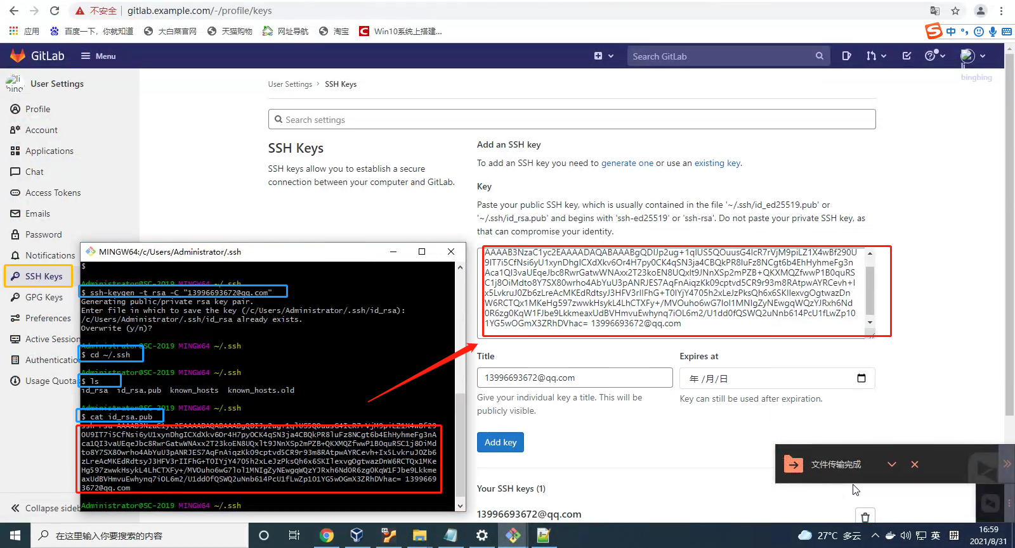The height and width of the screenshot is (548, 1015).
Task: Open Account settings in sidebar
Action: point(41,130)
